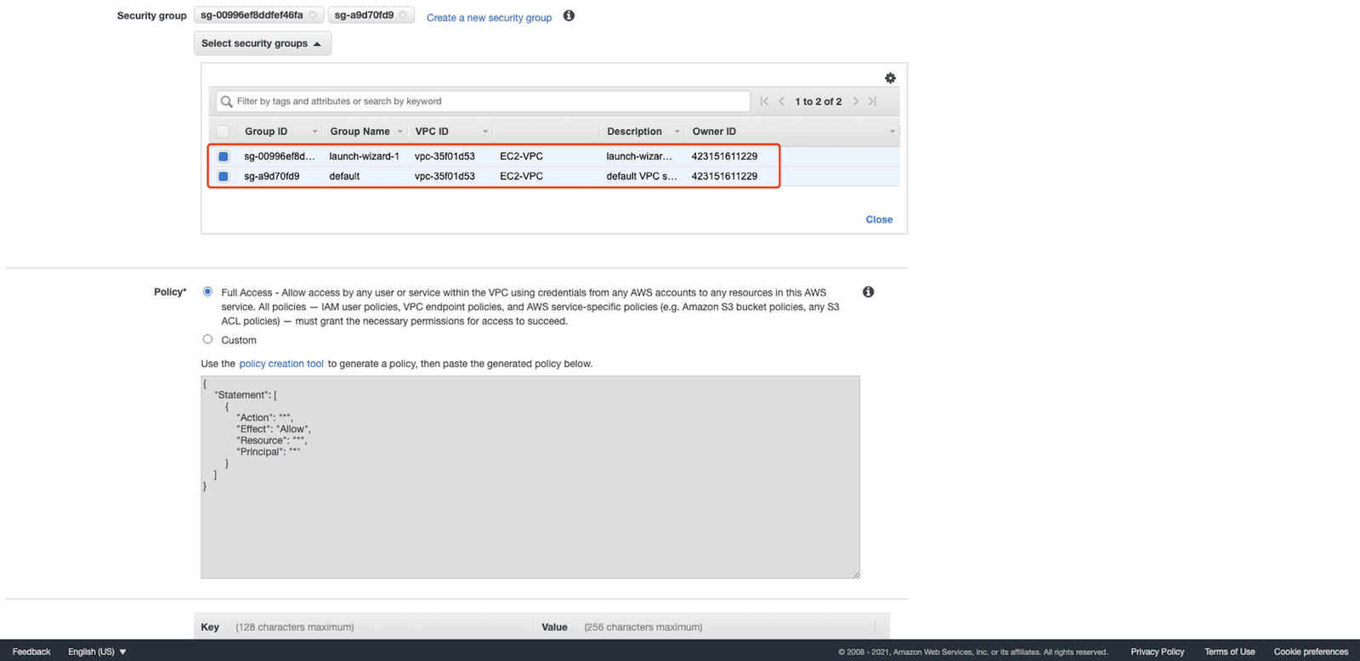Open the table settings gear icon
The image size is (1360, 661).
click(x=890, y=78)
